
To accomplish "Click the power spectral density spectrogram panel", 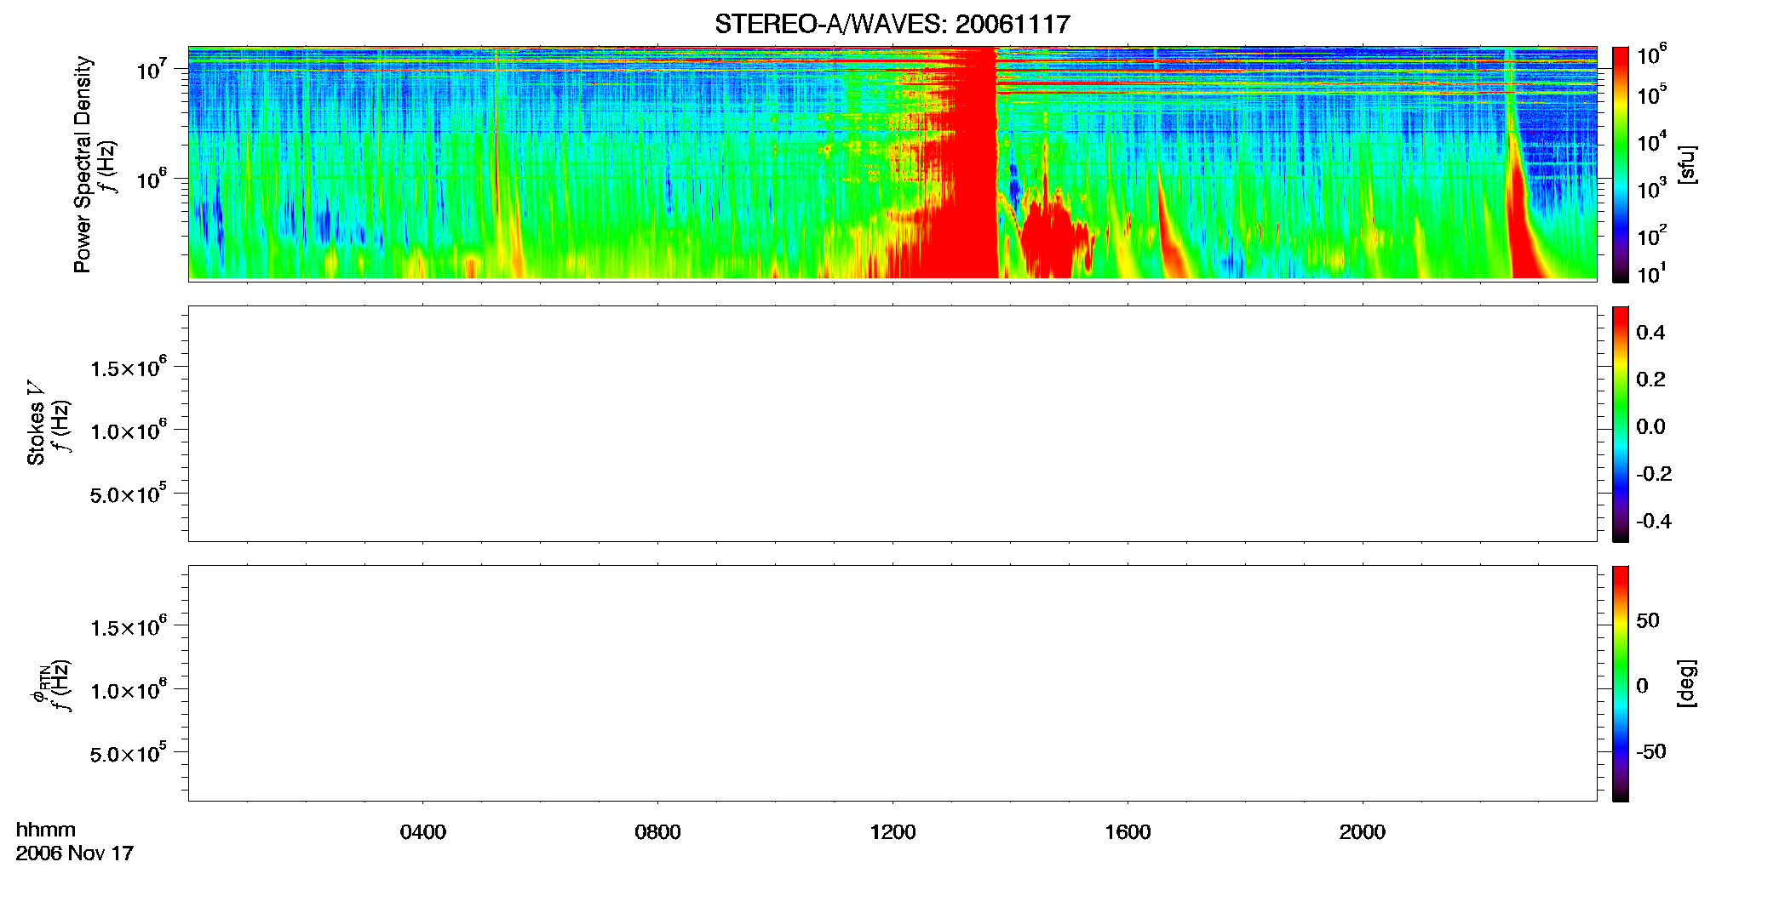I will [x=892, y=163].
